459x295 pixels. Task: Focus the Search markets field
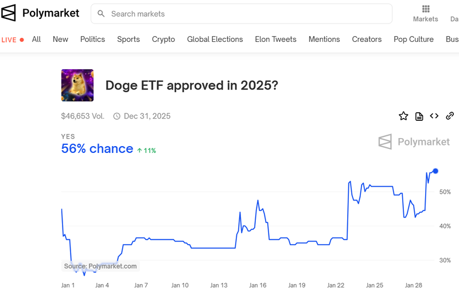[242, 14]
